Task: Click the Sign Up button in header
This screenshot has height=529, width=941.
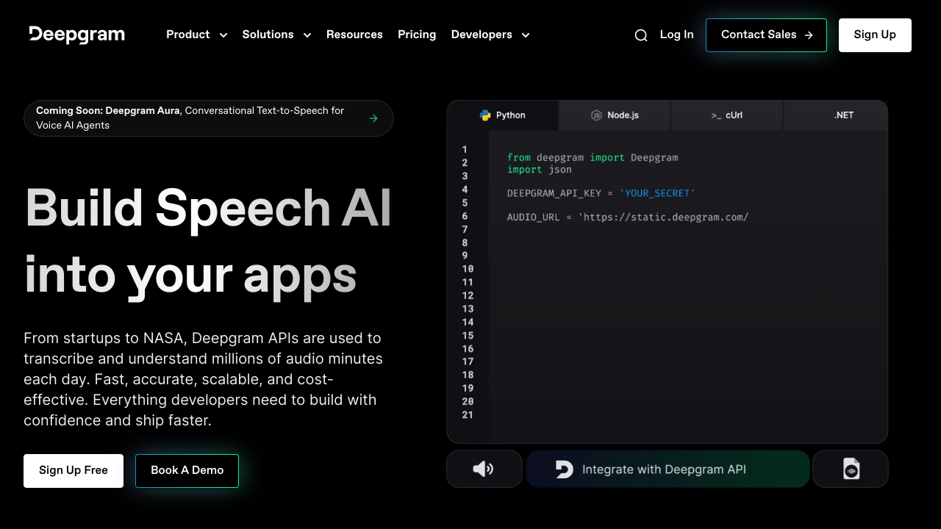Action: click(x=875, y=35)
